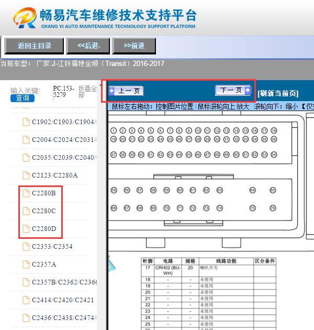Click pin 54 on connector diagram
Screen dimensions: 314x330
274,155
